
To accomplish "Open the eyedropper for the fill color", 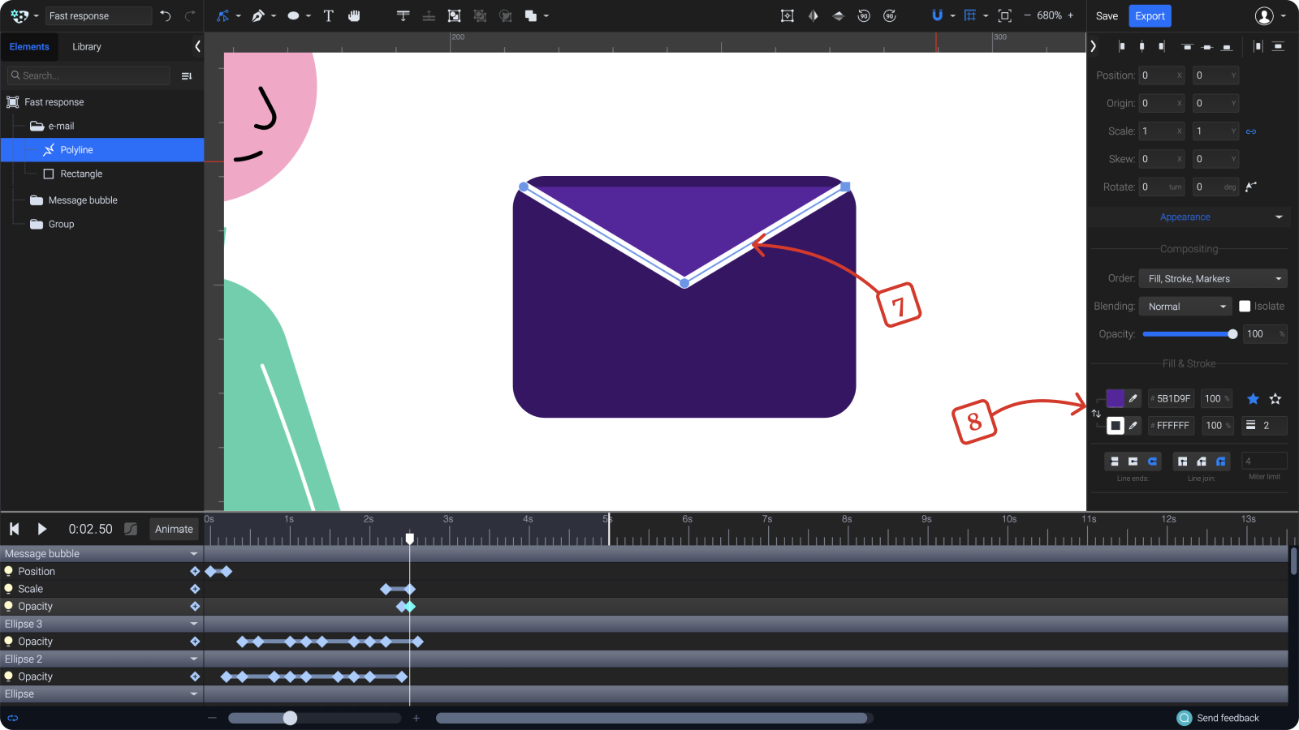I will [x=1134, y=398].
